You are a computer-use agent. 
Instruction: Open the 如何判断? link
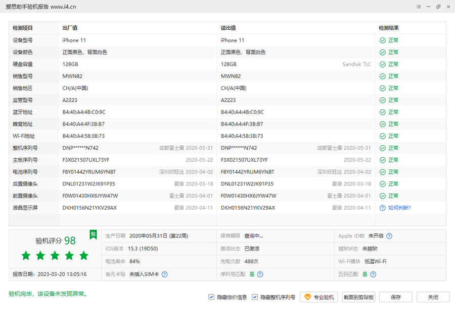click(x=399, y=208)
